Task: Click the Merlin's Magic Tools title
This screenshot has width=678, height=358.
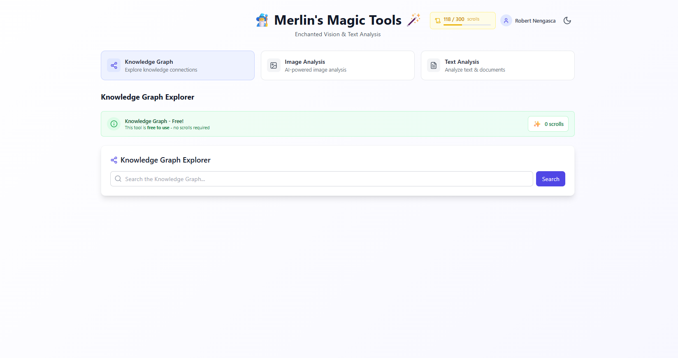Action: coord(338,20)
